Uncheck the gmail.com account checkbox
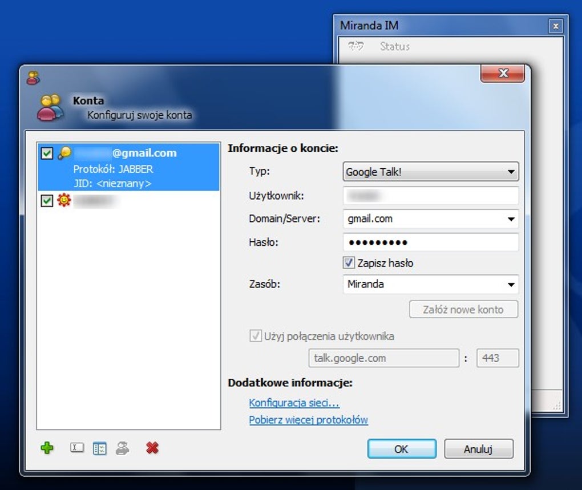The image size is (582, 490). [47, 153]
